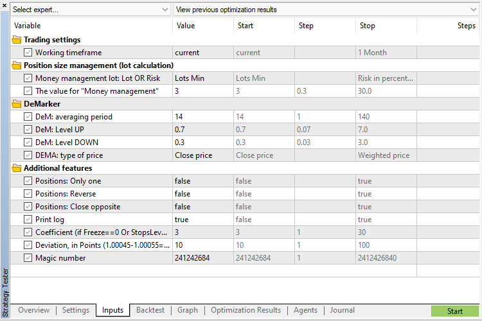482x321 pixels.
Task: Toggle the Print log checkbox
Action: tap(28, 220)
